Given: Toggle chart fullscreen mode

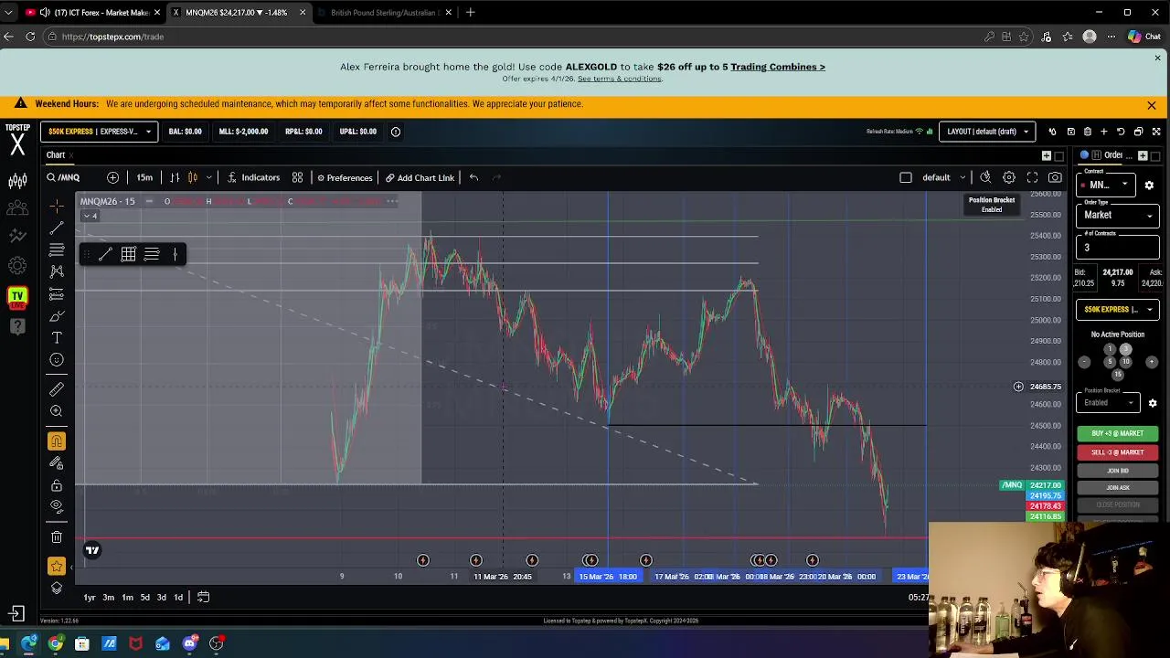Looking at the screenshot, I should [1032, 177].
